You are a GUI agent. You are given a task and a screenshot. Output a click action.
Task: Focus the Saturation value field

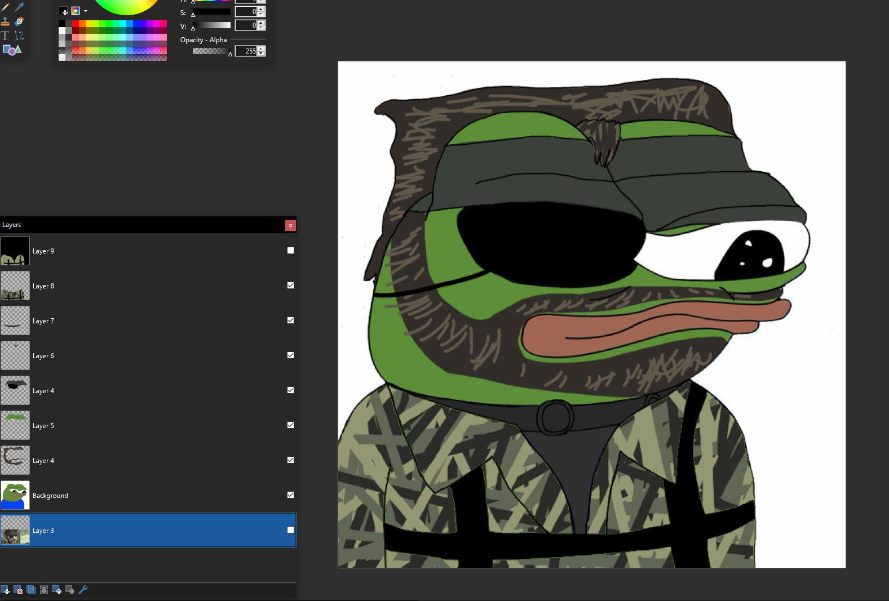pyautogui.click(x=246, y=12)
